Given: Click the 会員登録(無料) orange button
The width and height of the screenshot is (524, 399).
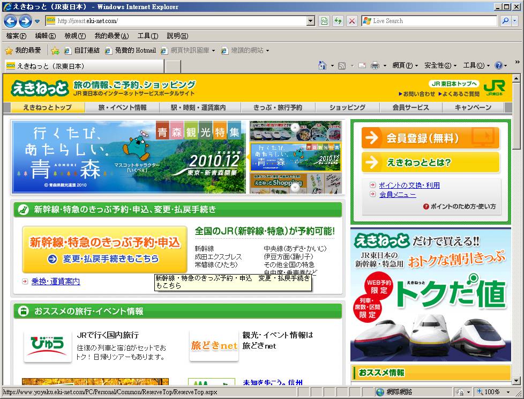Looking at the screenshot, I should pyautogui.click(x=430, y=137).
